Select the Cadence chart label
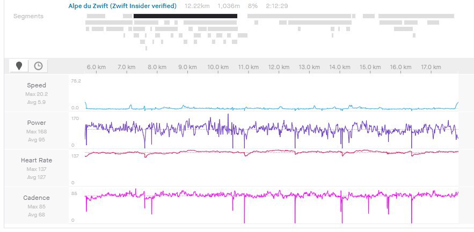 tap(37, 198)
